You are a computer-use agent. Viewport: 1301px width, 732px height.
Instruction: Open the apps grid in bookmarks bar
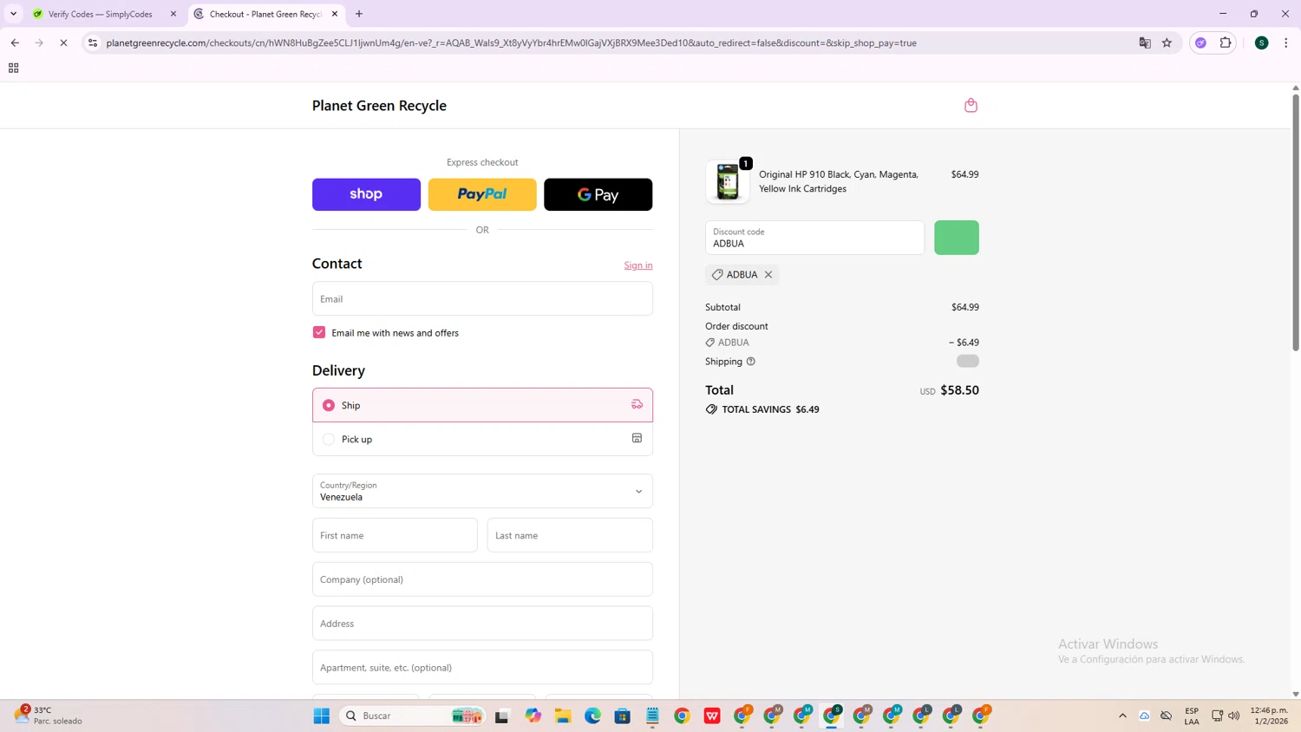[13, 68]
